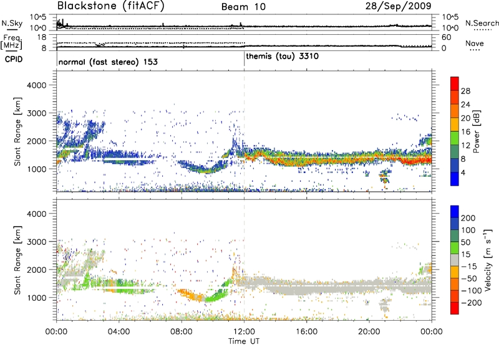Viewport: 499px width, 345px height.
Task: Click the '08:00' time axis tick
Action: pos(182,332)
